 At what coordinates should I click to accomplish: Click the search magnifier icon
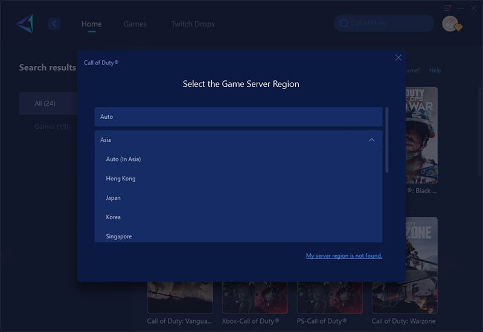point(344,23)
